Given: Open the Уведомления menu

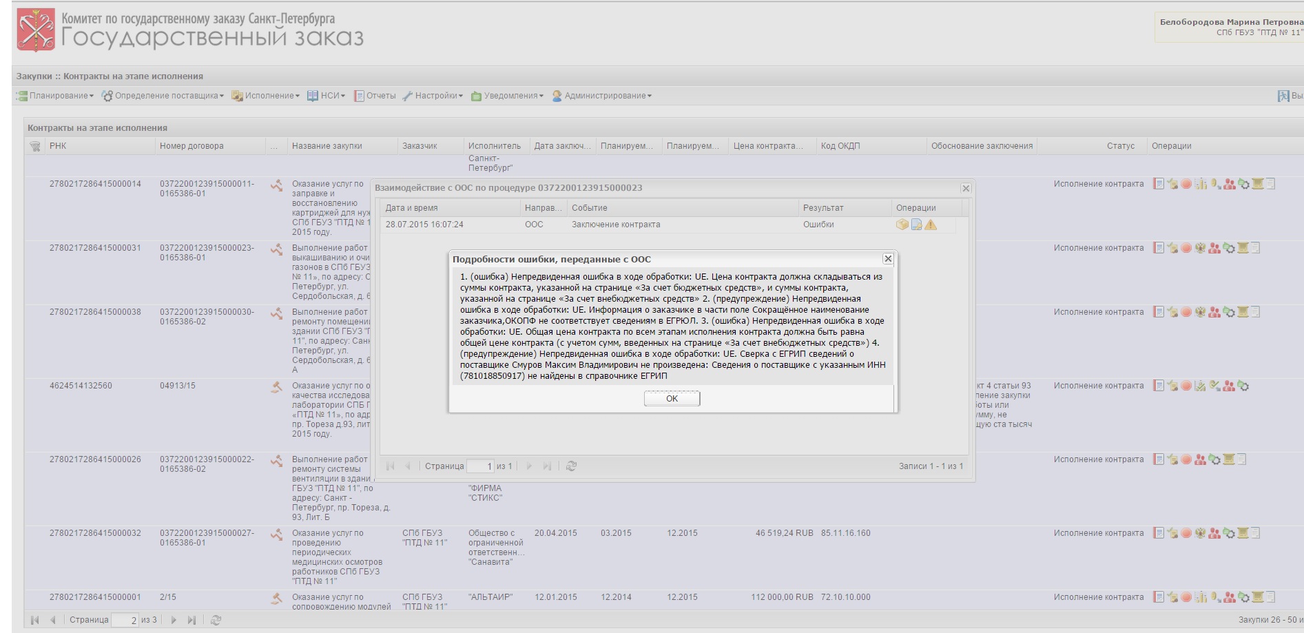Looking at the screenshot, I should [x=507, y=96].
